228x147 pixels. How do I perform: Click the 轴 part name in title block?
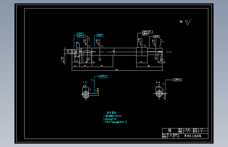click(x=170, y=130)
